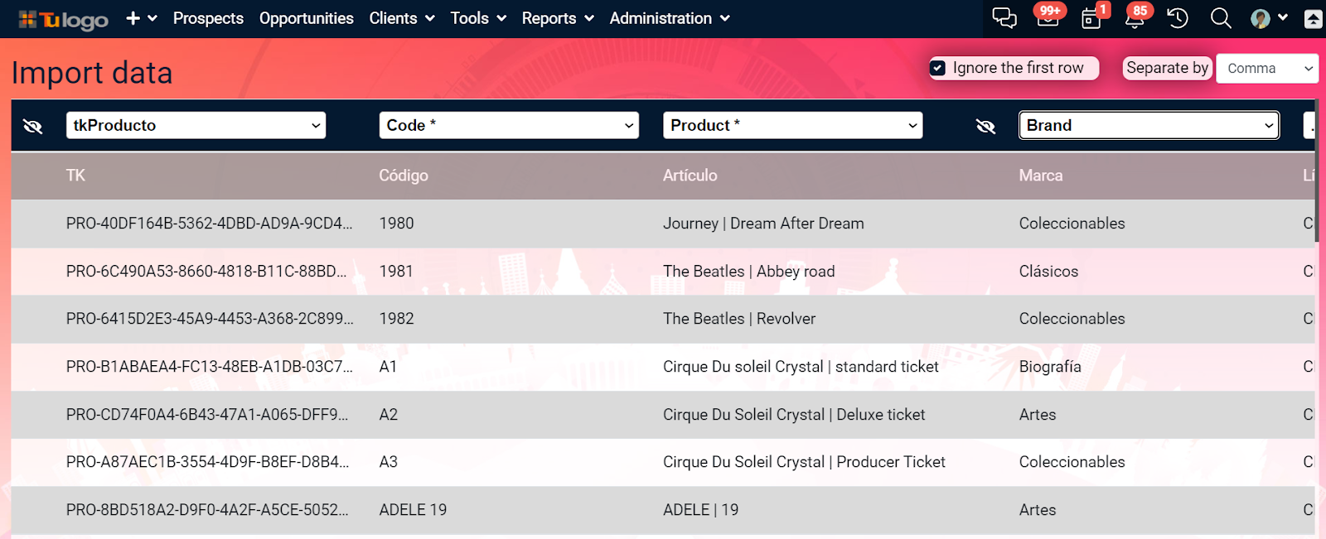This screenshot has height=539, width=1326.
Task: Select The Beatles | Abbey road cell
Action: click(x=749, y=272)
